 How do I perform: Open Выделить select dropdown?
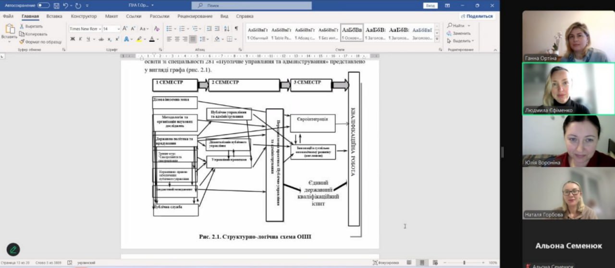[460, 41]
